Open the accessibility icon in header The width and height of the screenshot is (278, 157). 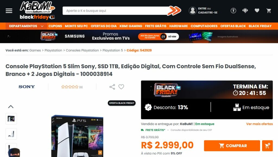pyautogui.click(x=233, y=11)
